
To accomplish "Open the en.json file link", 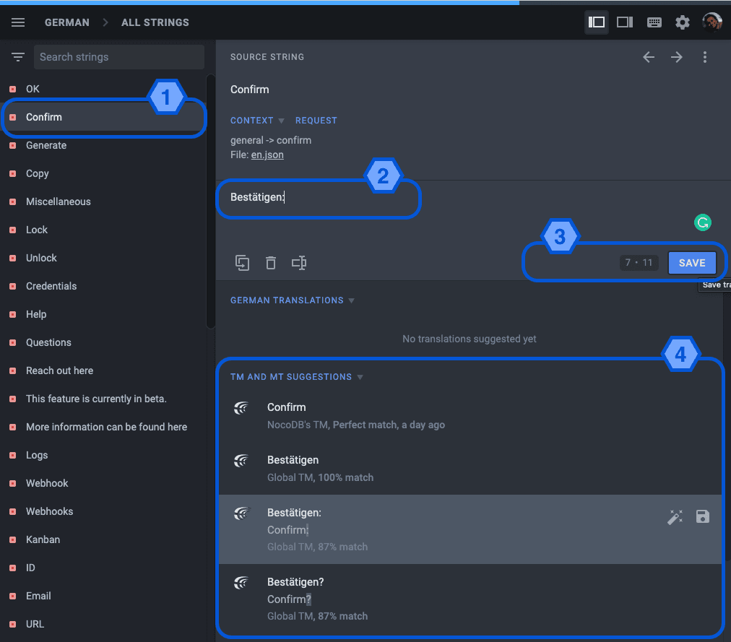I will 267,155.
